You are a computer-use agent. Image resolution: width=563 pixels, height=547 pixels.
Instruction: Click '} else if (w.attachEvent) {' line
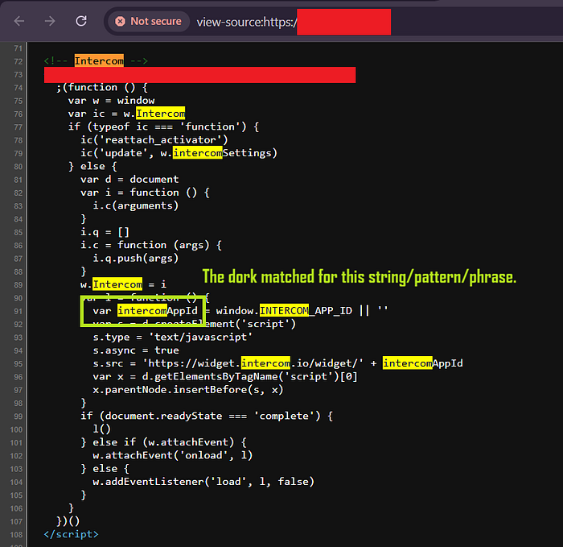coord(163,442)
